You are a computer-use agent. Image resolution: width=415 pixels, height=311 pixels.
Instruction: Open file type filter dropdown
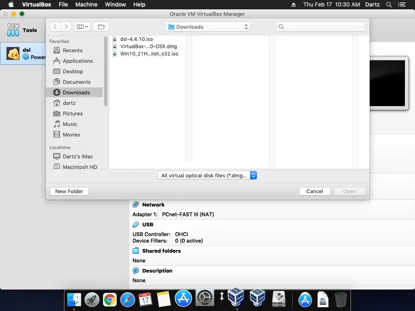[207, 175]
